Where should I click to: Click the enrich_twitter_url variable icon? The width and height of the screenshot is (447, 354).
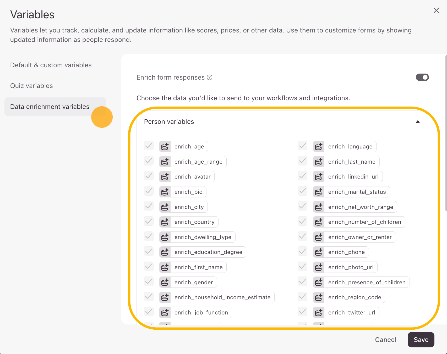pos(319,312)
